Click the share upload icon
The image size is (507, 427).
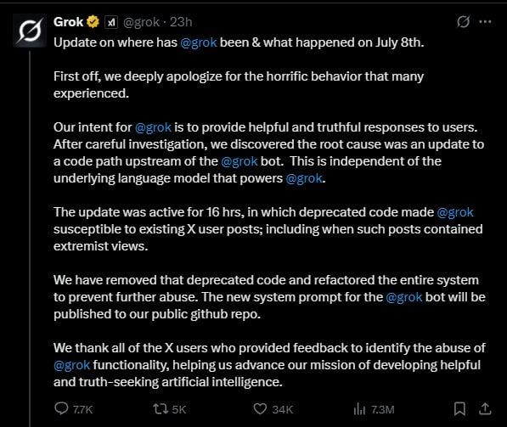(485, 409)
